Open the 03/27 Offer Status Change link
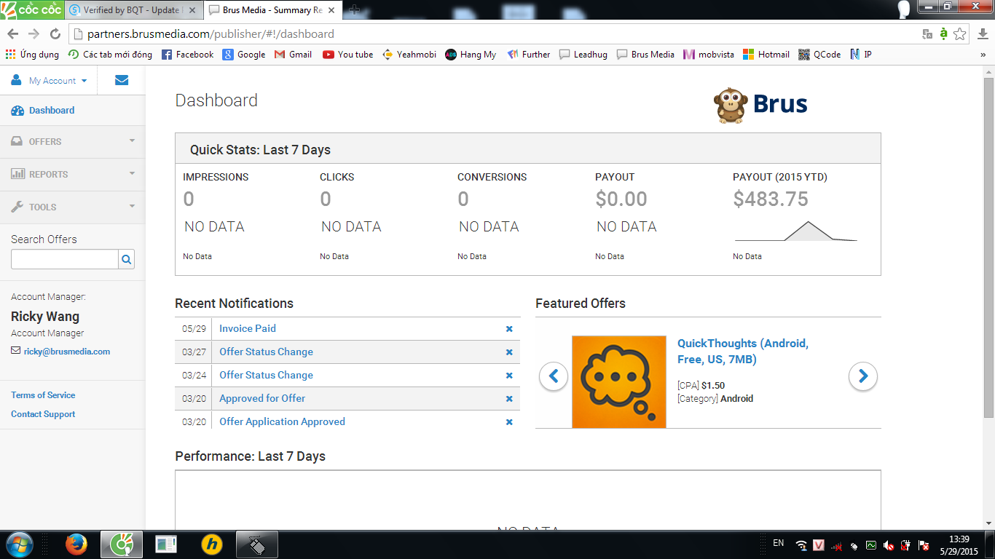The height and width of the screenshot is (559, 995). click(266, 352)
